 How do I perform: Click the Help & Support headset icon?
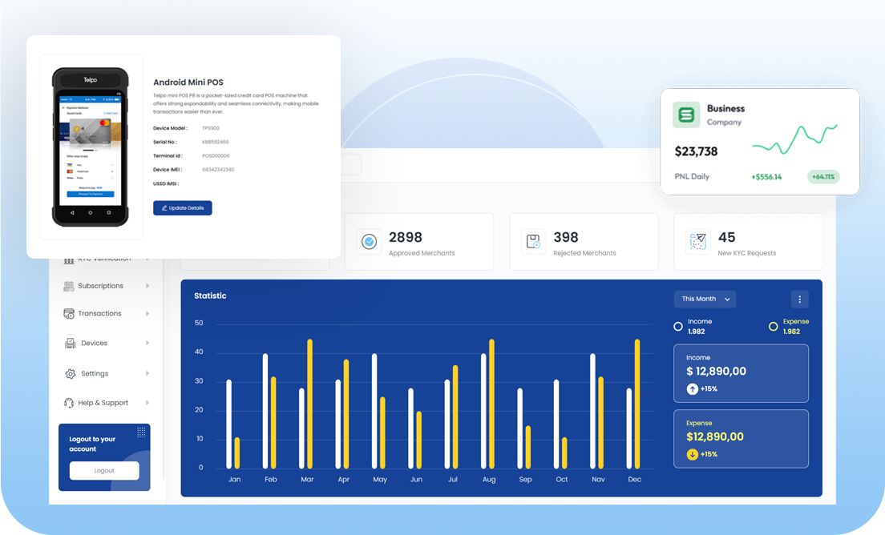click(69, 403)
